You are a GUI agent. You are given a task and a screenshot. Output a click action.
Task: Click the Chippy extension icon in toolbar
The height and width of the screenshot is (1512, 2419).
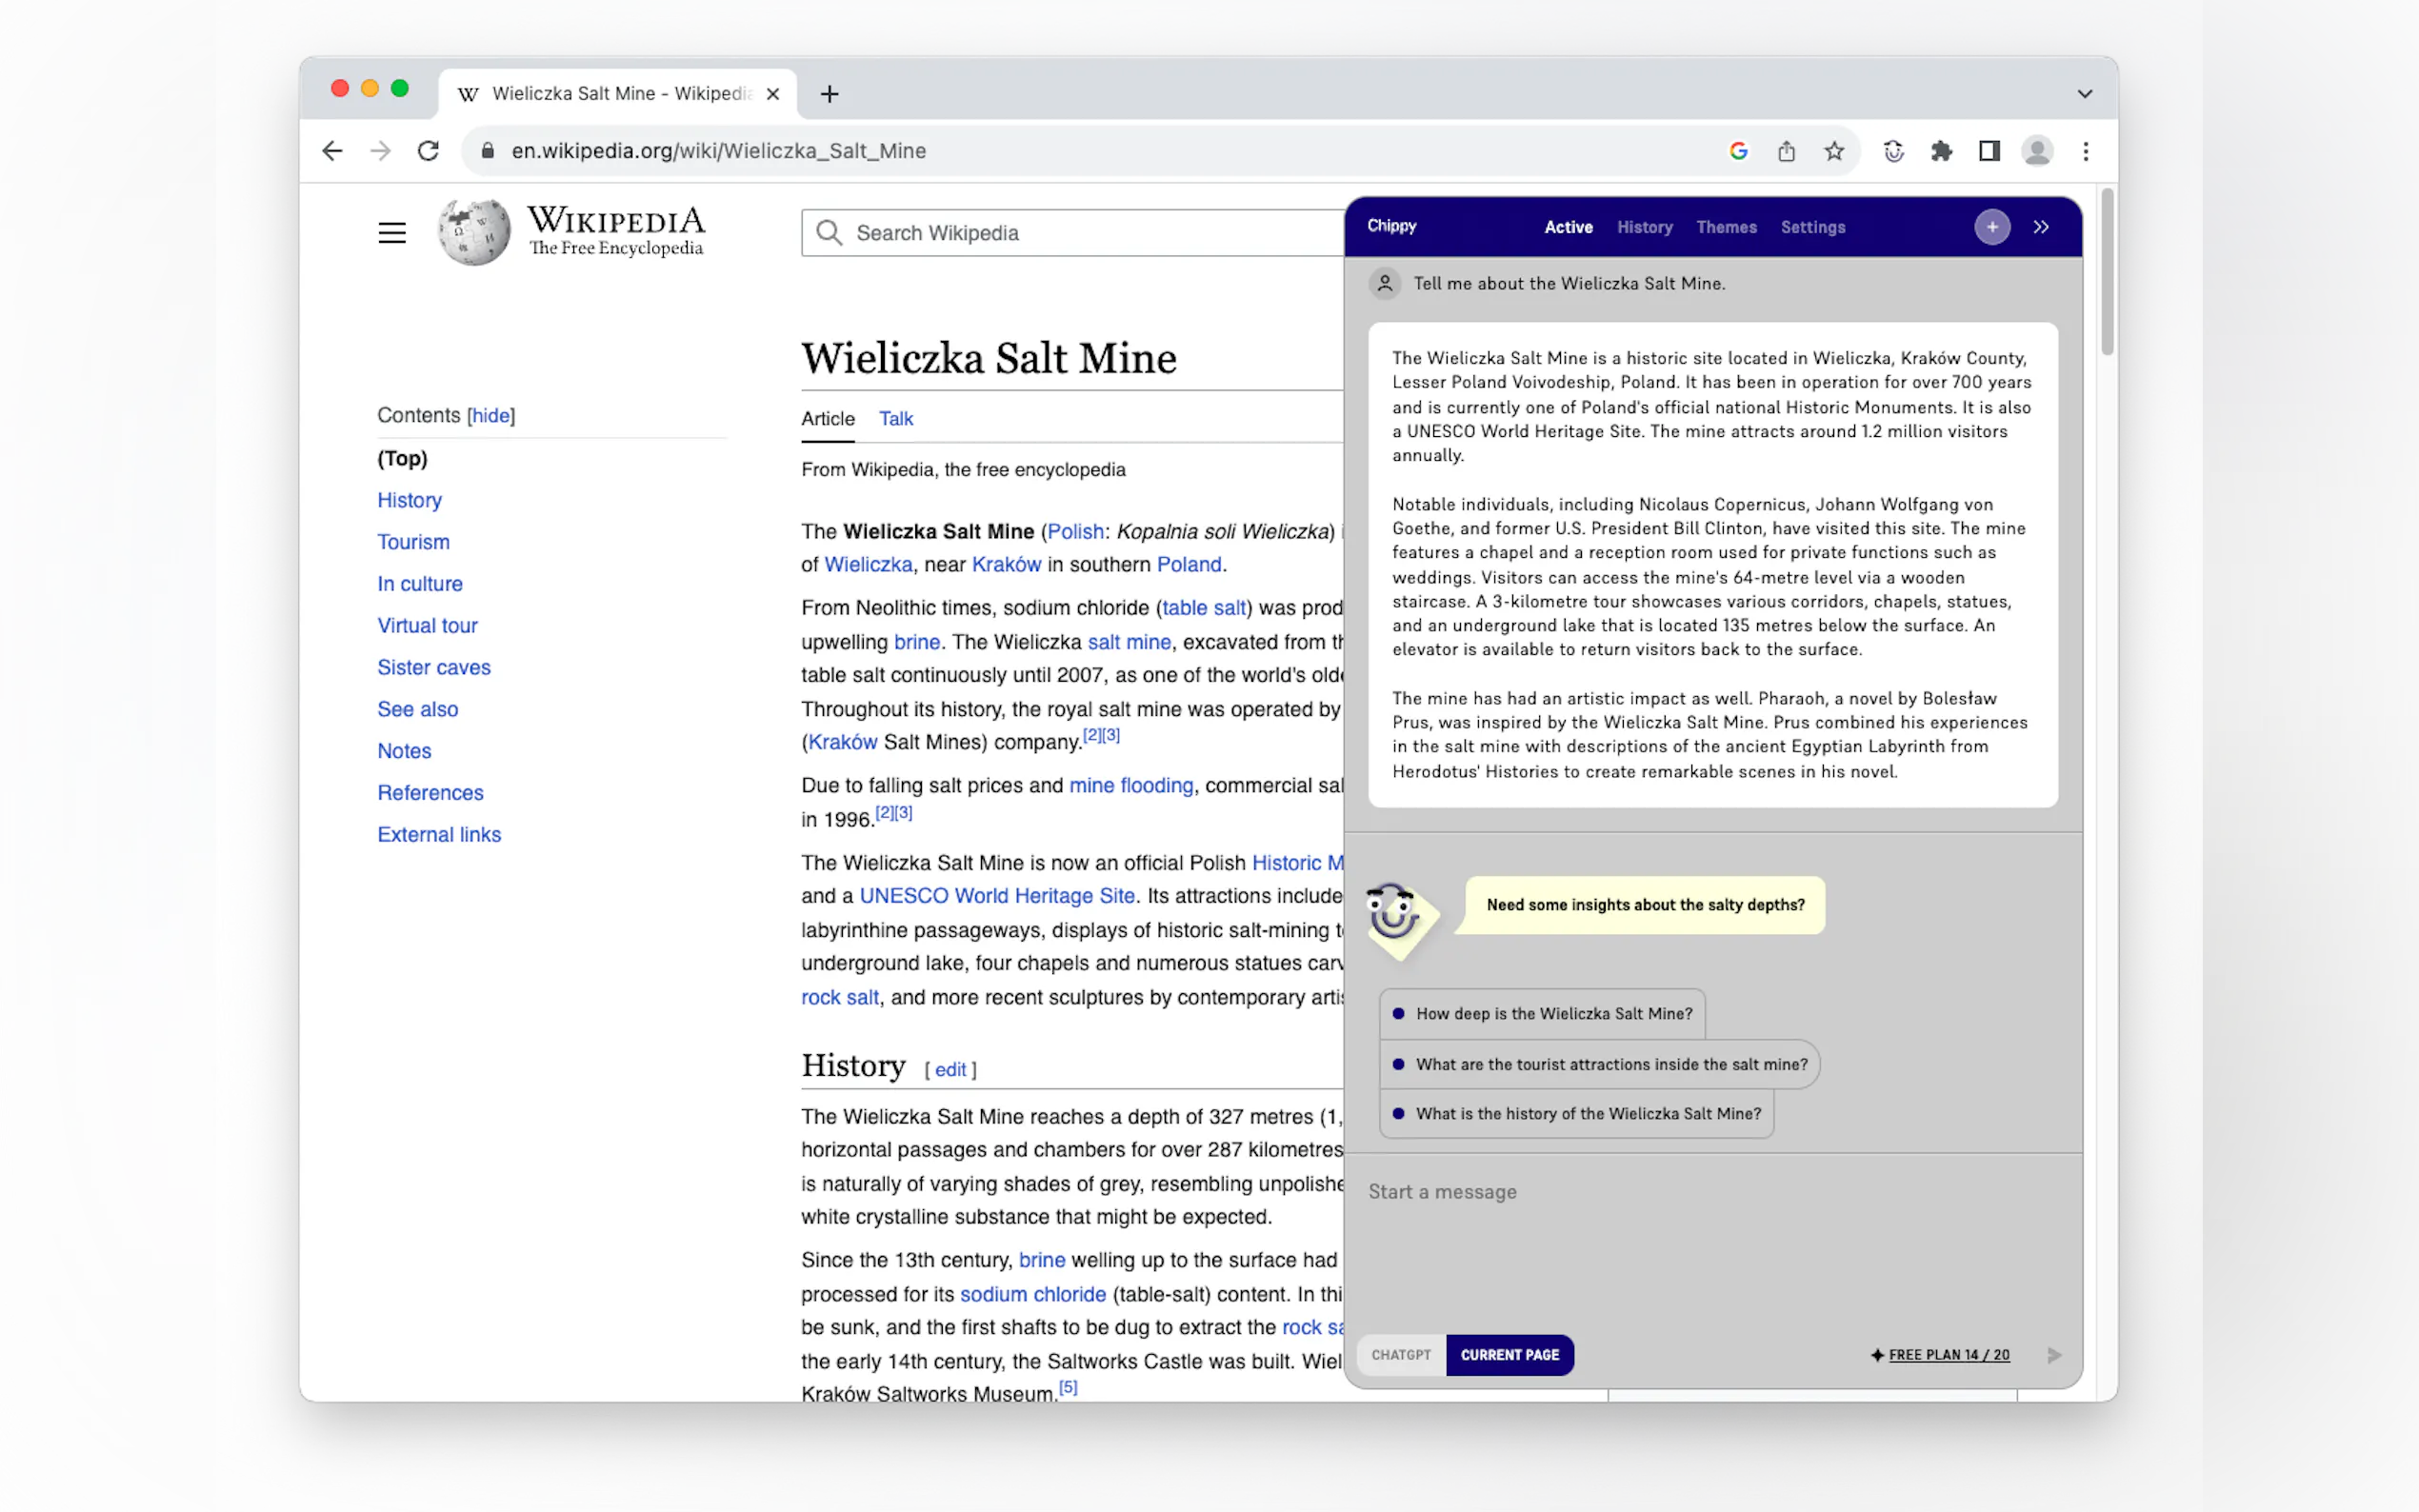click(x=1893, y=151)
